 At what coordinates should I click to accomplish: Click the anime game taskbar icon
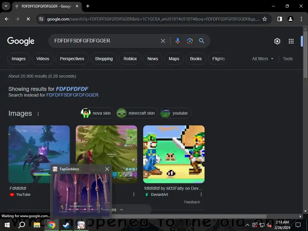pos(81,225)
